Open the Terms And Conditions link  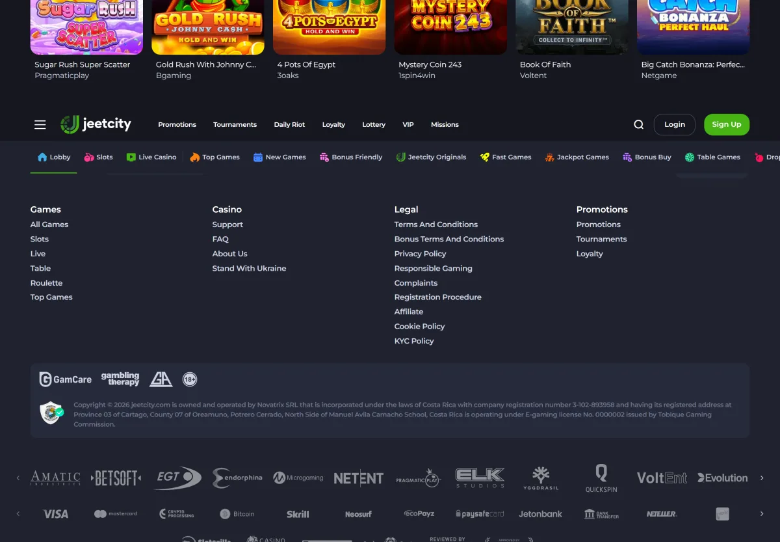[x=436, y=224]
